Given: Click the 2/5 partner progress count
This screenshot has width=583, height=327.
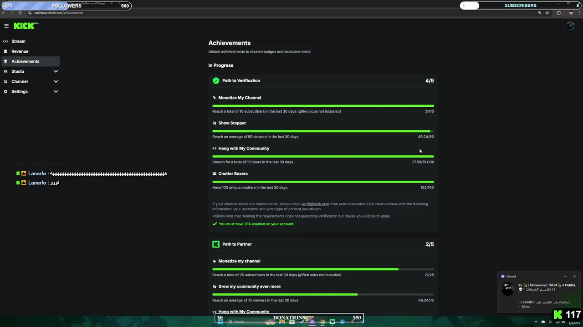Looking at the screenshot, I should (430, 244).
